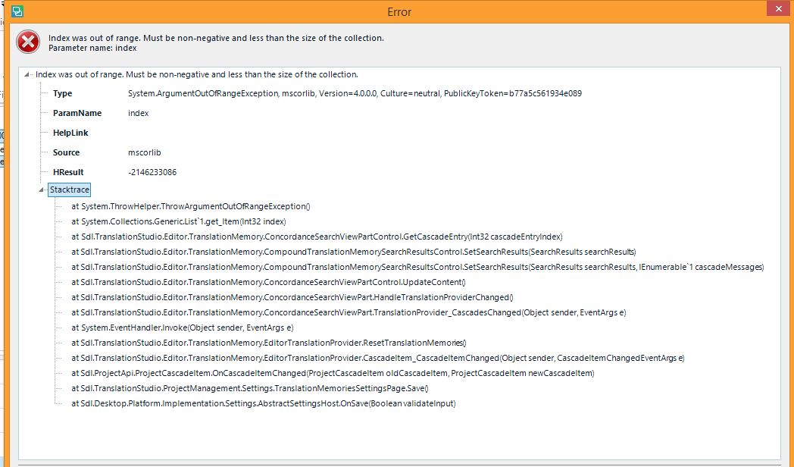Collapse the Stacktrace node arrow
The image size is (794, 467).
pos(42,190)
